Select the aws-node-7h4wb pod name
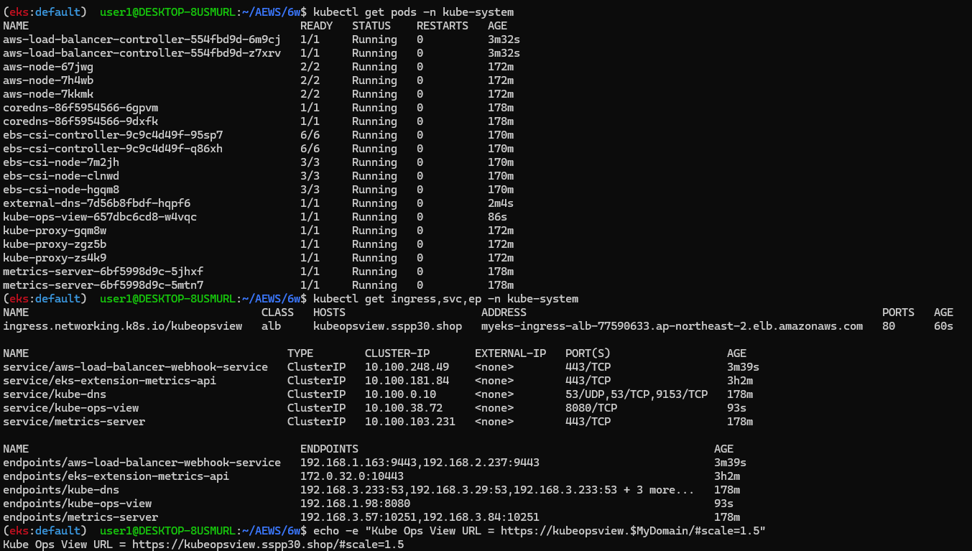 (48, 80)
